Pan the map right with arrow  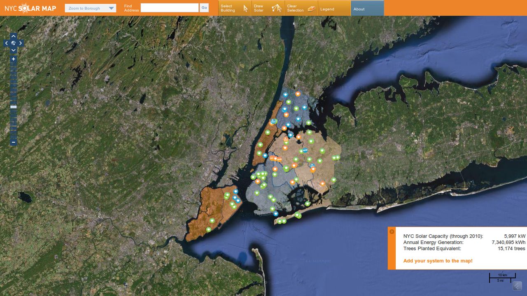[x=21, y=43]
